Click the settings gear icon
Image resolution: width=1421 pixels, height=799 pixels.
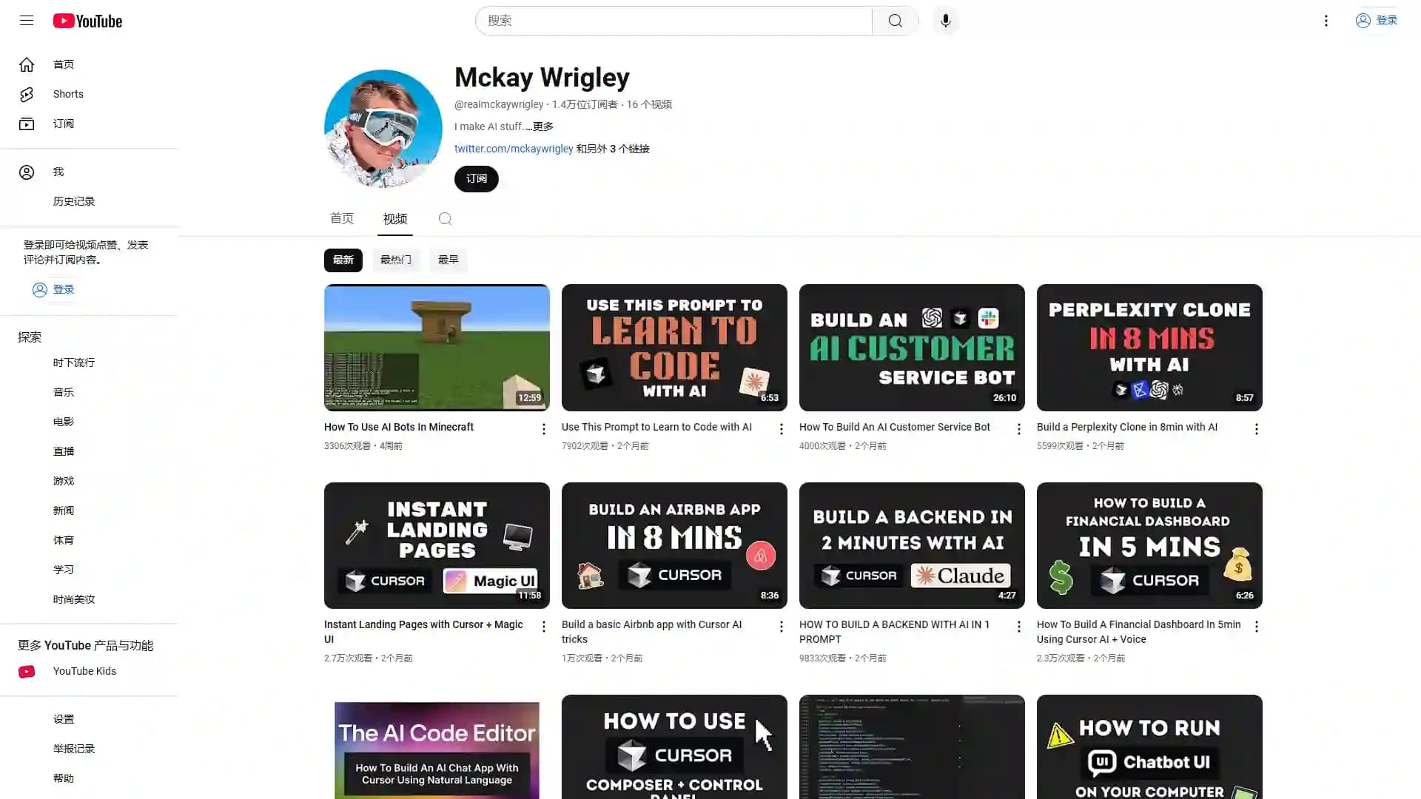[27, 719]
